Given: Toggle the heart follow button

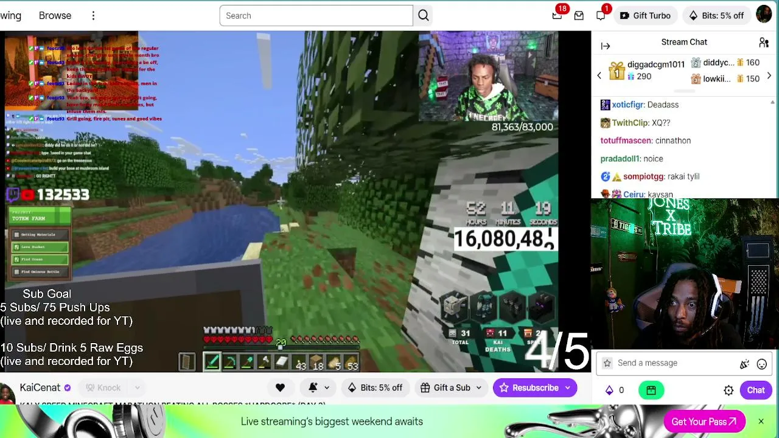Looking at the screenshot, I should pos(280,388).
